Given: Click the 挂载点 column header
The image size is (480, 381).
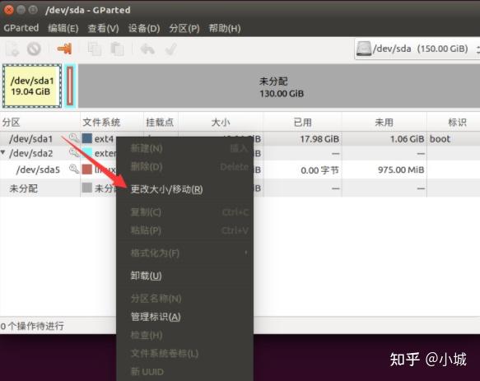Looking at the screenshot, I should (x=161, y=123).
